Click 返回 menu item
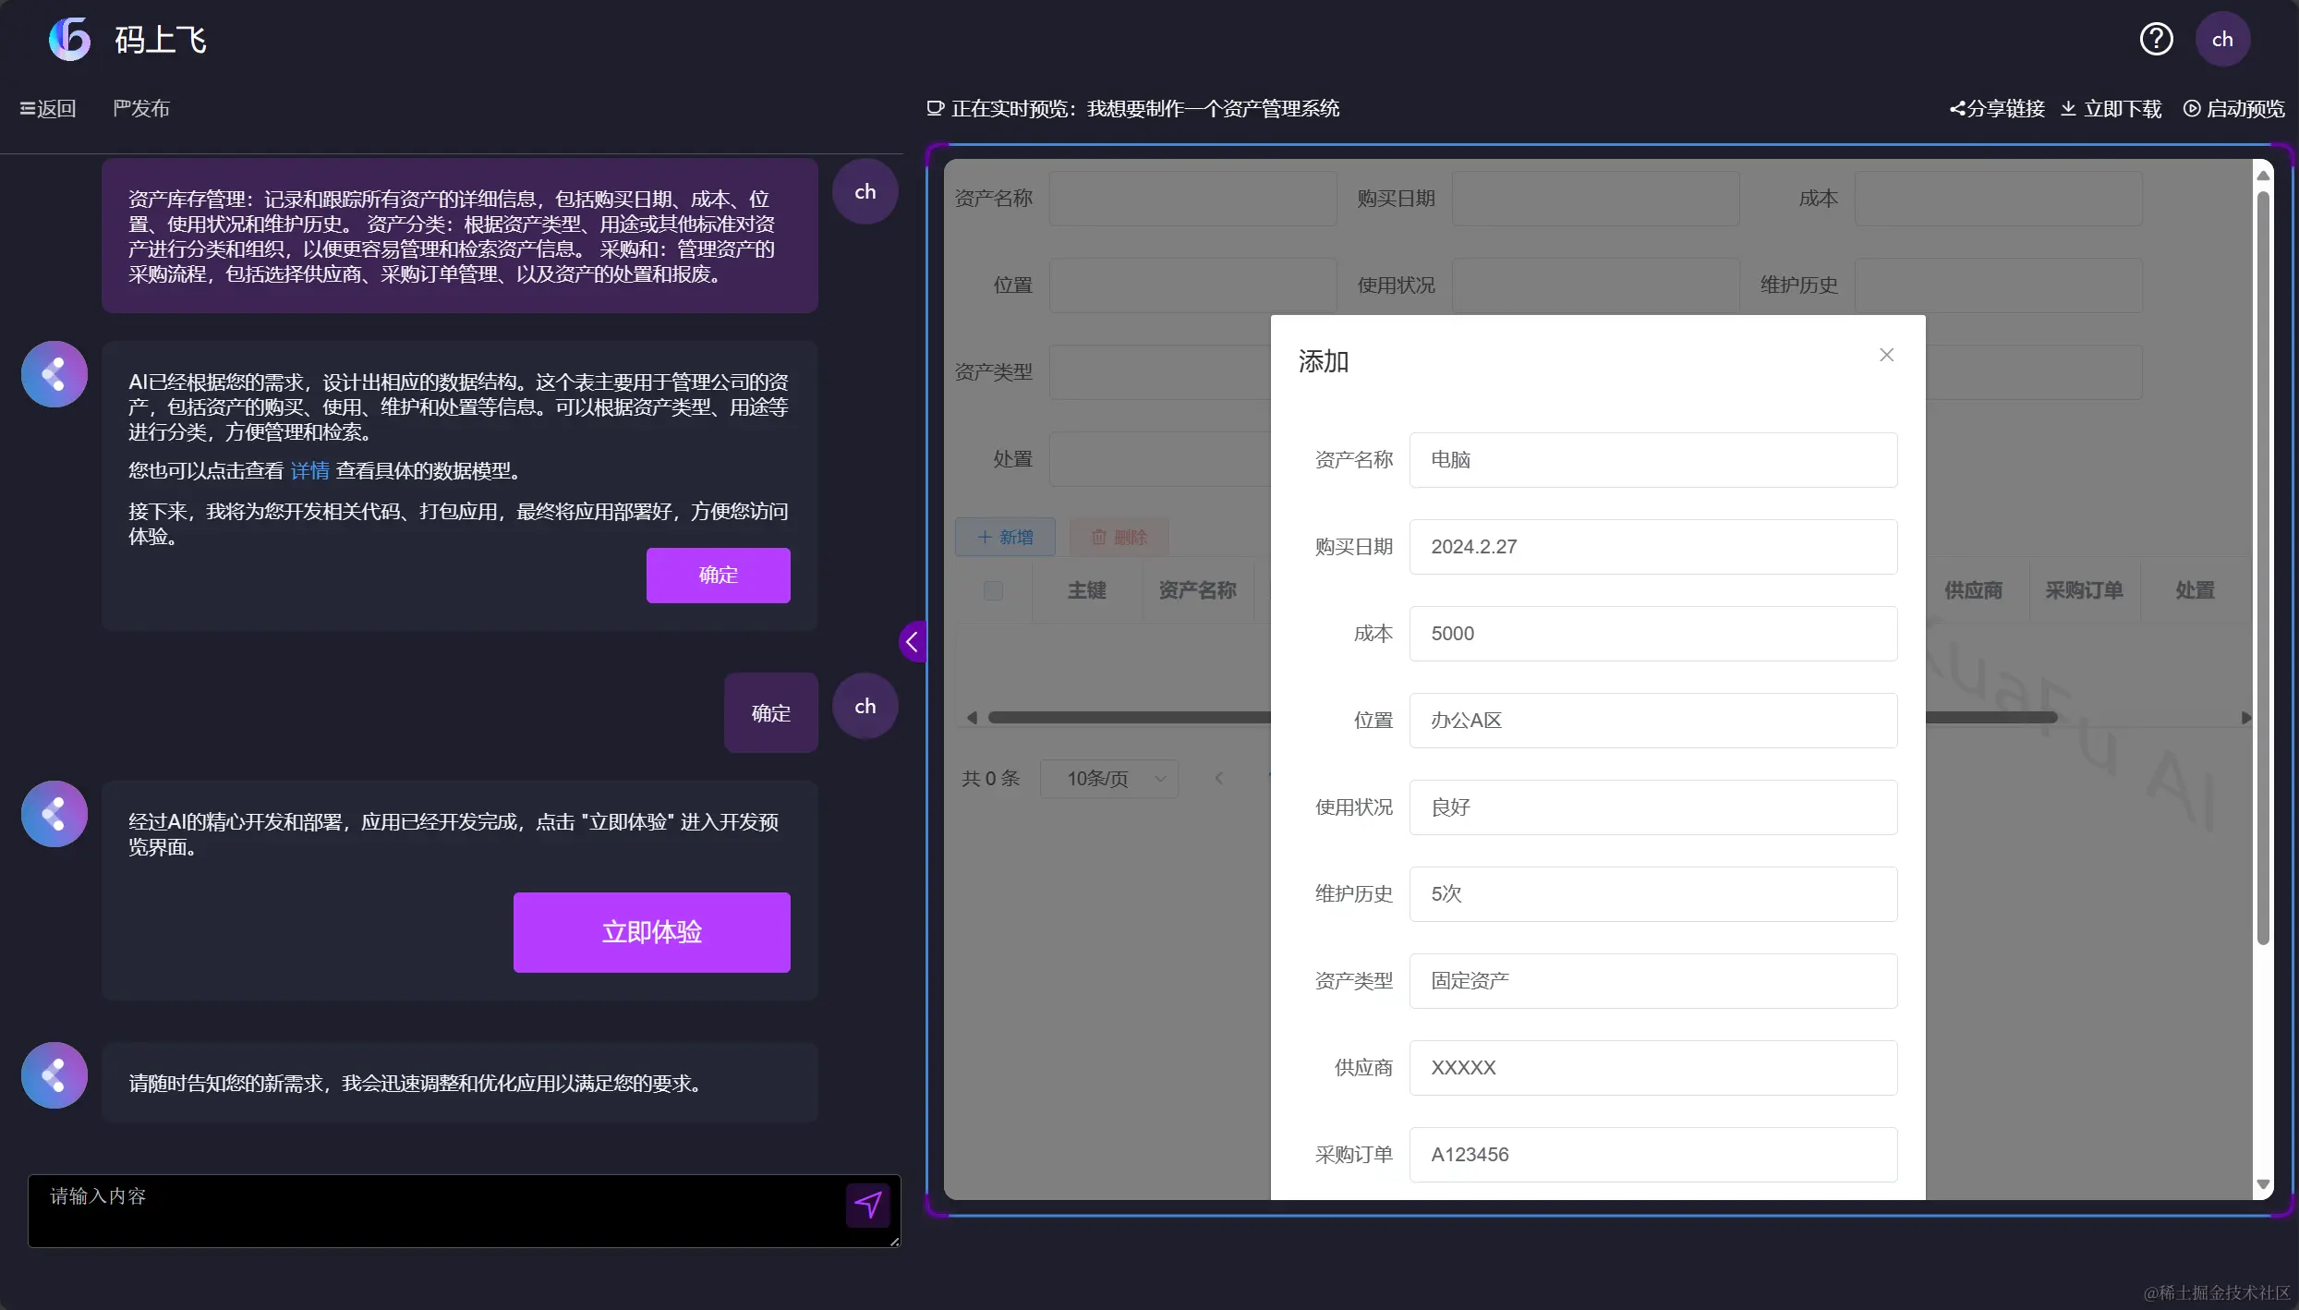This screenshot has height=1310, width=2299. 48,109
